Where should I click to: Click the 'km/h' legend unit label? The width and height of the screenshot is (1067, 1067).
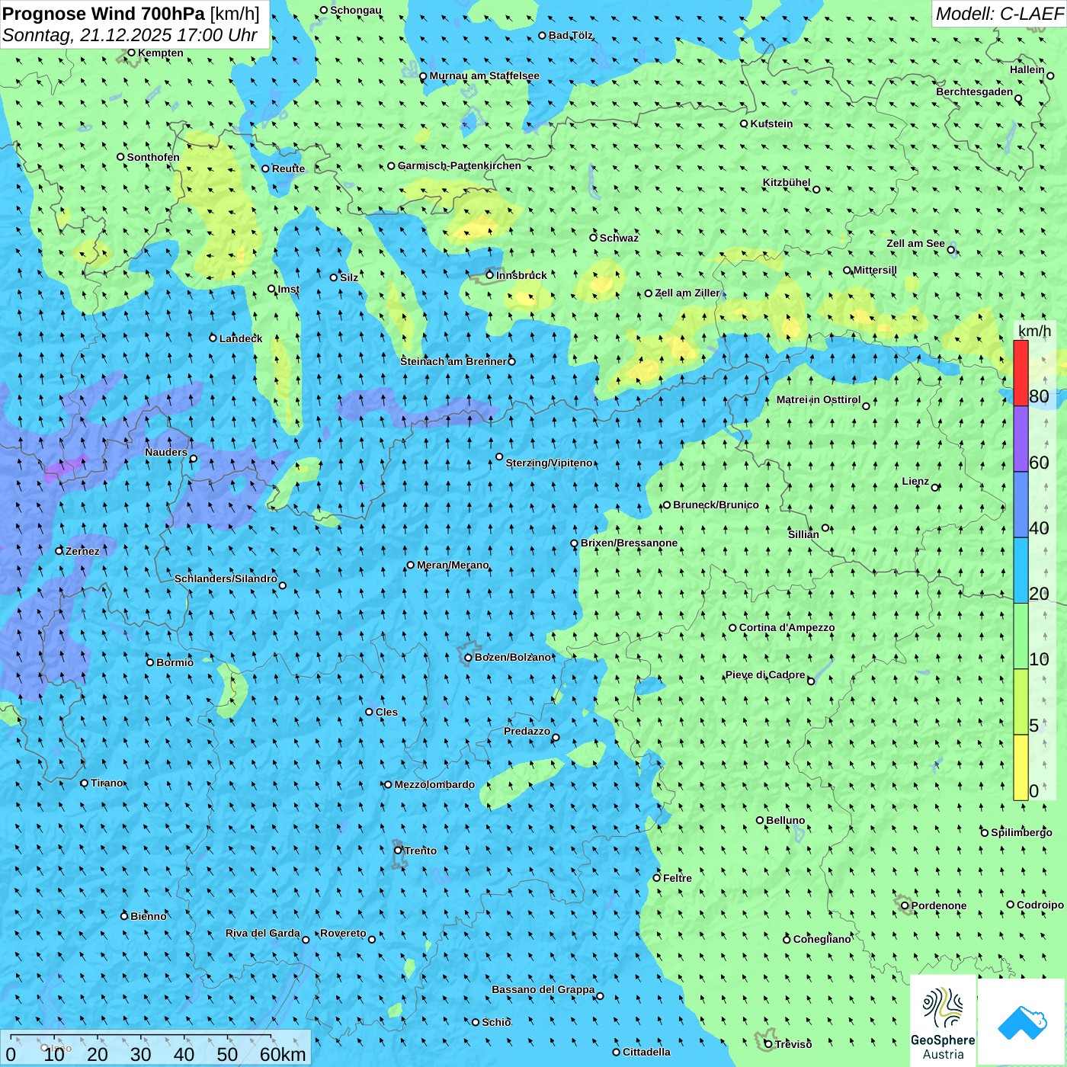point(1034,331)
